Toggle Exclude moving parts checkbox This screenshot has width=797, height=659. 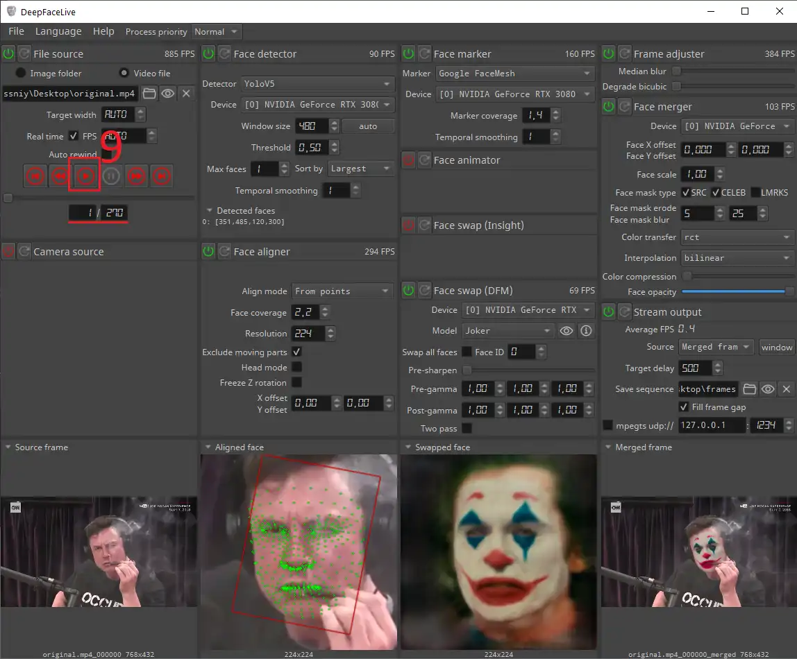click(x=297, y=352)
